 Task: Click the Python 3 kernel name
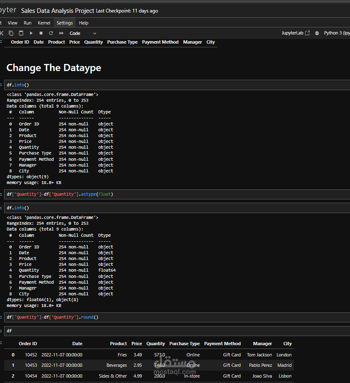coord(337,33)
